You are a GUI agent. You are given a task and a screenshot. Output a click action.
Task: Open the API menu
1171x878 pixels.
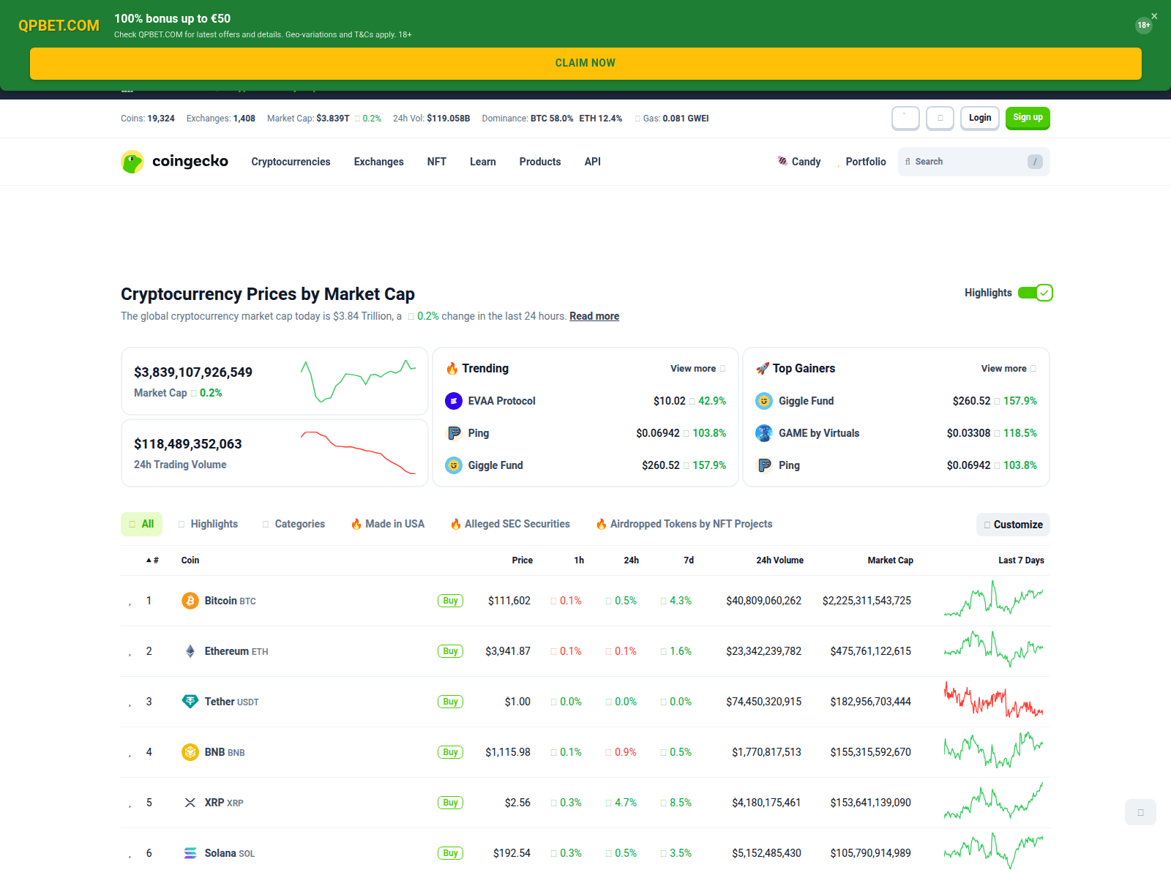point(593,162)
